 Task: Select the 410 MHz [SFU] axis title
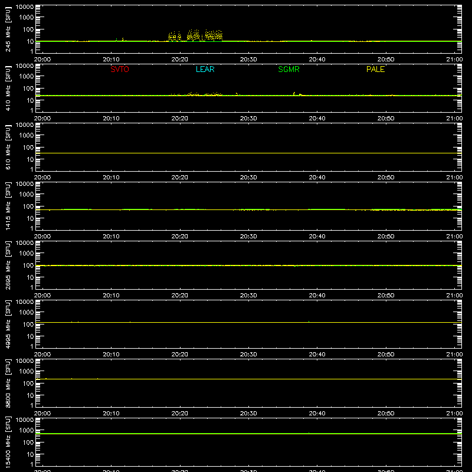(x=8, y=88)
